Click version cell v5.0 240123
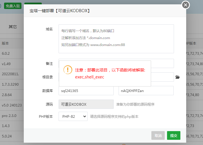Image resolution: width=203 pixels, height=145 pixels. 12,105
